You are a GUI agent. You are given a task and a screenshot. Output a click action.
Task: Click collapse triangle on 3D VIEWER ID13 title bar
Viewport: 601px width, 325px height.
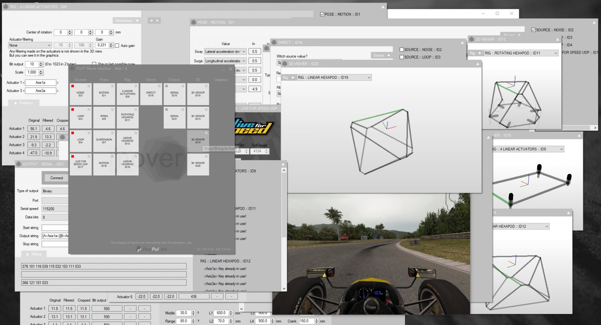(x=557, y=39)
